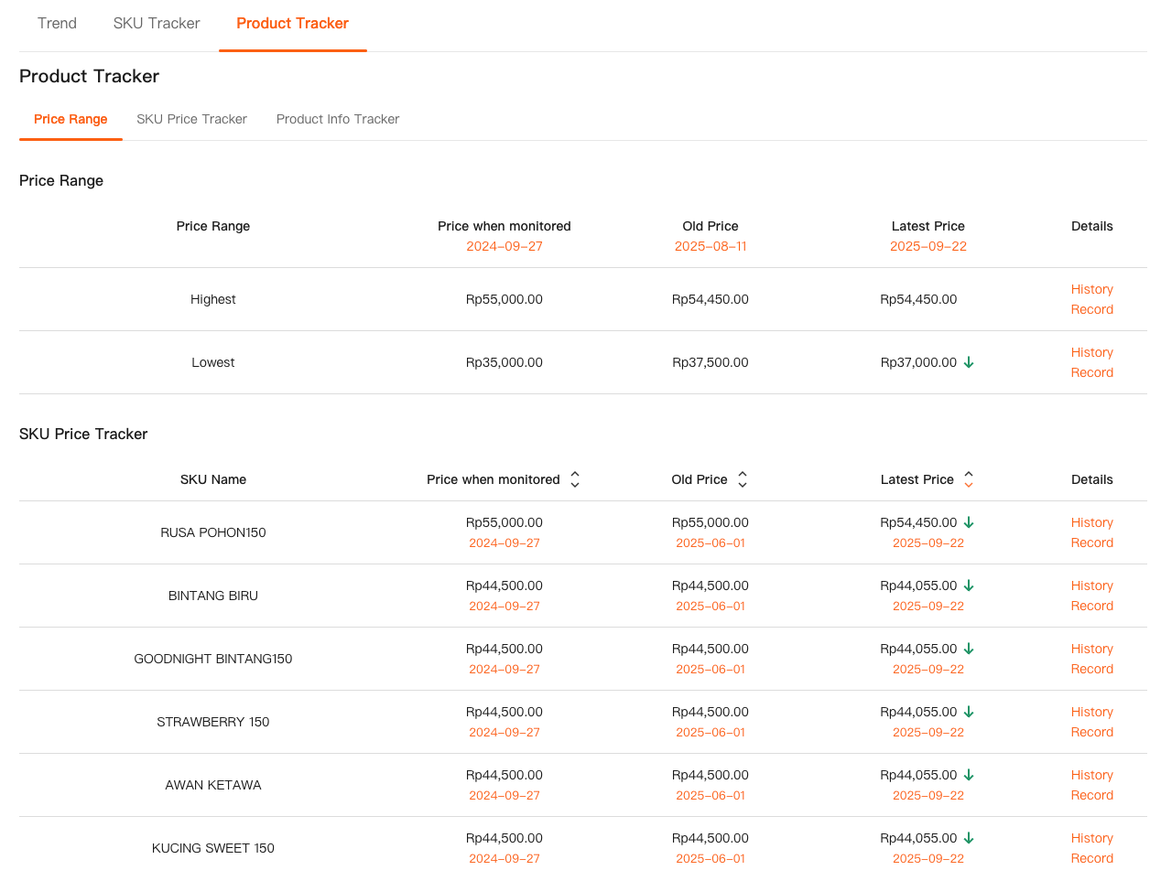Switch to SKU Price Tracker sub-tab
This screenshot has height=870, width=1150.
tap(191, 119)
